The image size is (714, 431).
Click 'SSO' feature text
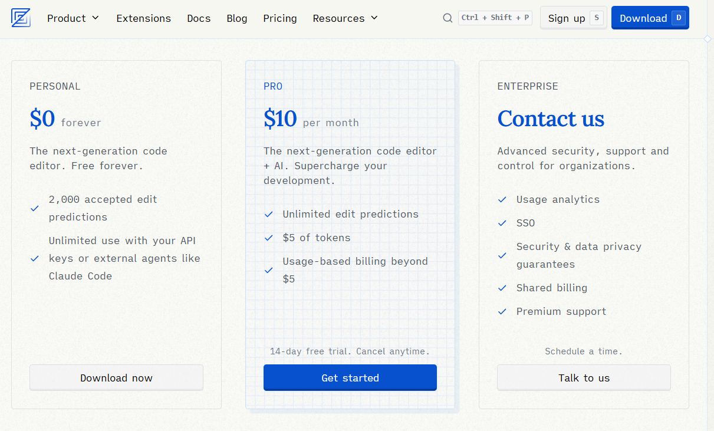point(526,223)
